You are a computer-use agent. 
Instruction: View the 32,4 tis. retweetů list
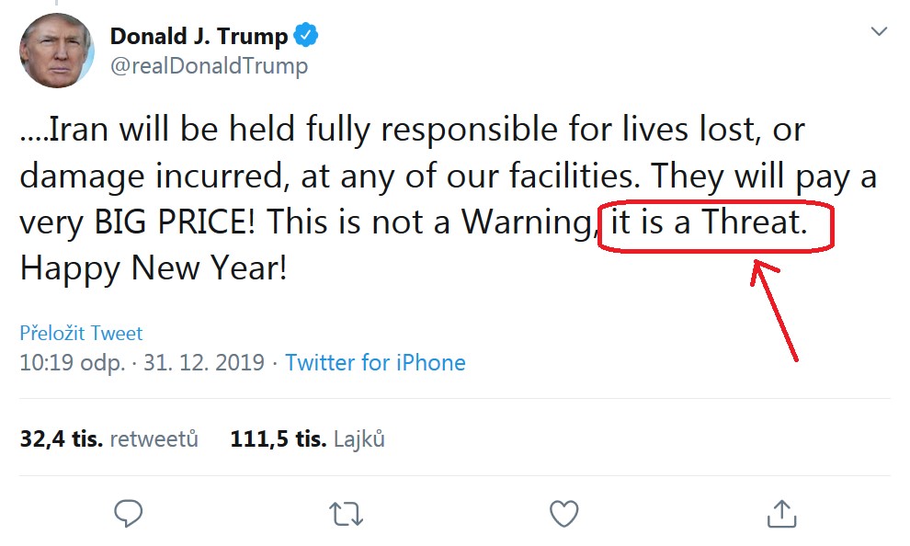108,439
